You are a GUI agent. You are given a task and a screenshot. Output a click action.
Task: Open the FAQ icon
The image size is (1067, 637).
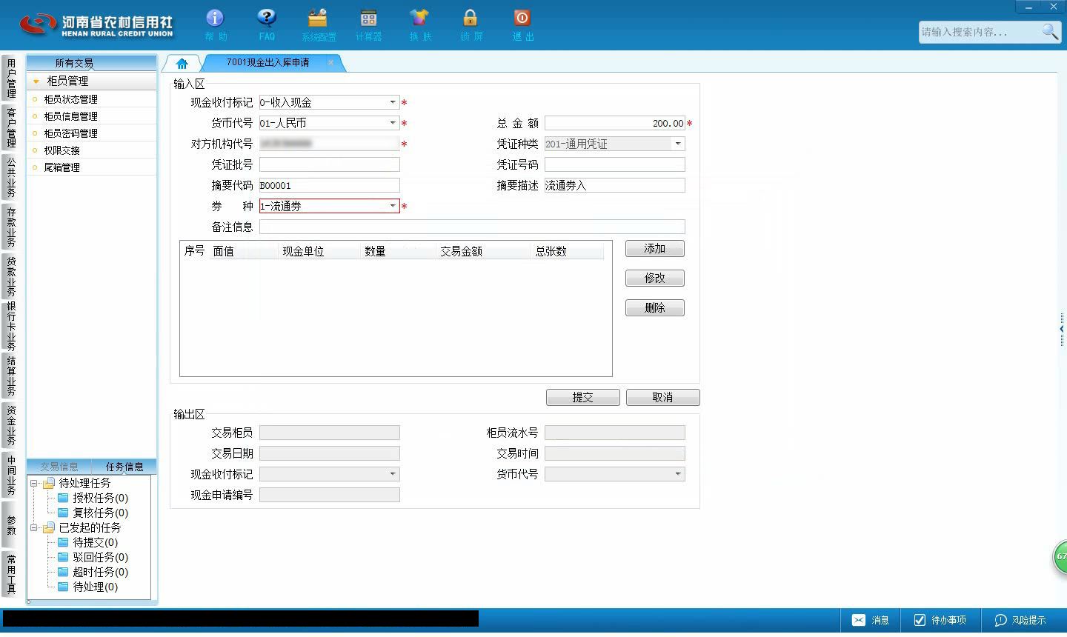click(266, 24)
